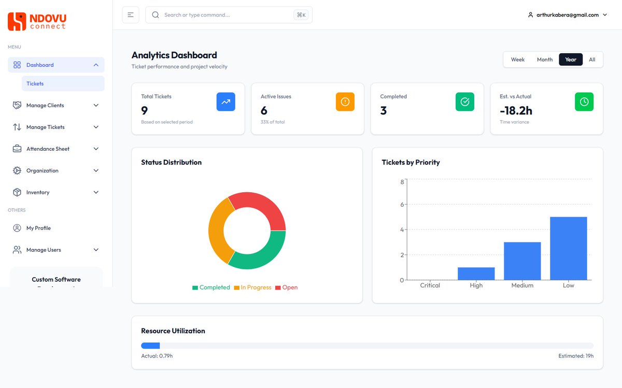
Task: Click the green checkmark icon on Completed
Action: click(465, 102)
